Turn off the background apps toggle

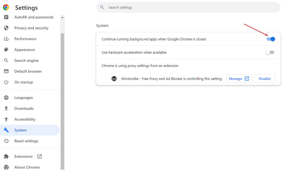click(x=271, y=39)
